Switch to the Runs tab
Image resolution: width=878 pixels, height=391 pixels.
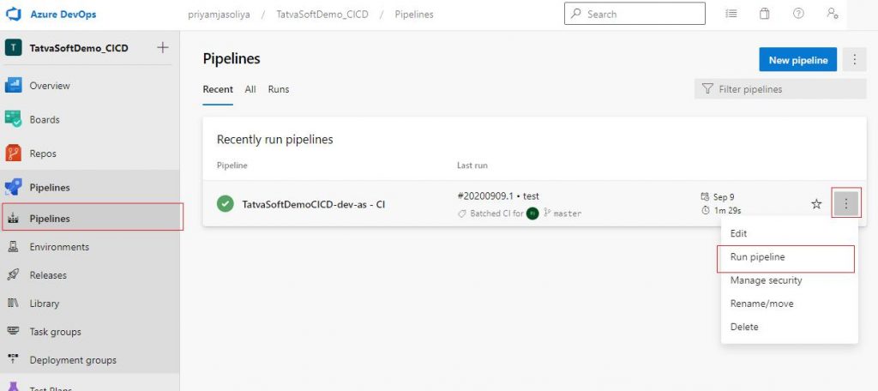pyautogui.click(x=279, y=89)
